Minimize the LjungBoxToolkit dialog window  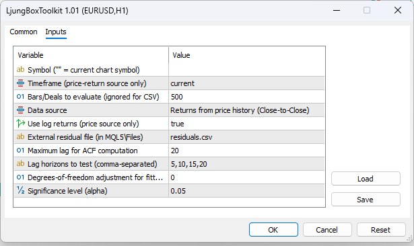(337, 10)
